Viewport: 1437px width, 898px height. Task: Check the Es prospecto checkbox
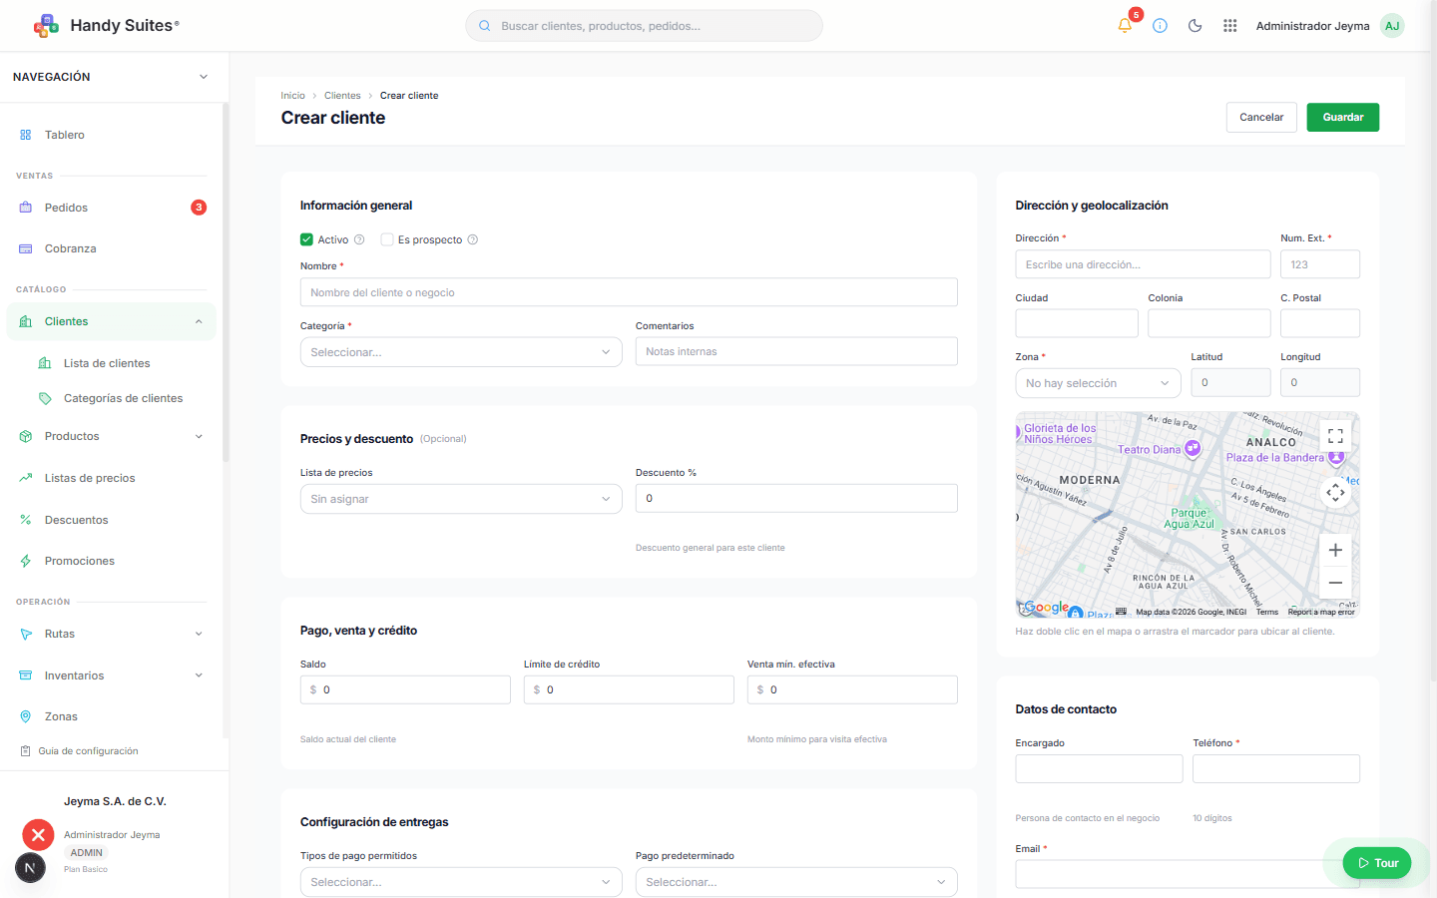point(387,239)
